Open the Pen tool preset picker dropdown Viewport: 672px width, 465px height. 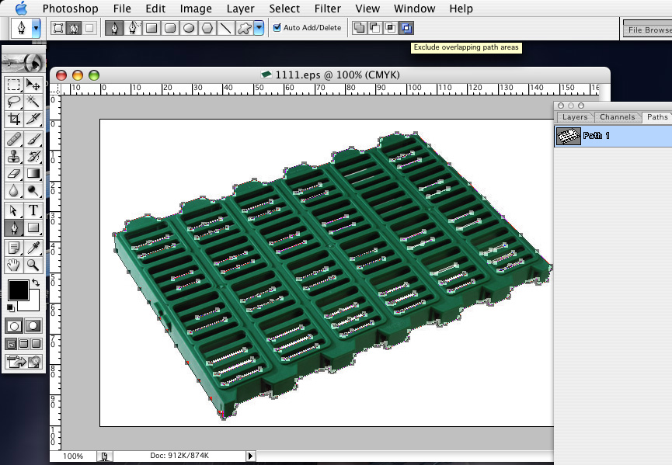36,28
